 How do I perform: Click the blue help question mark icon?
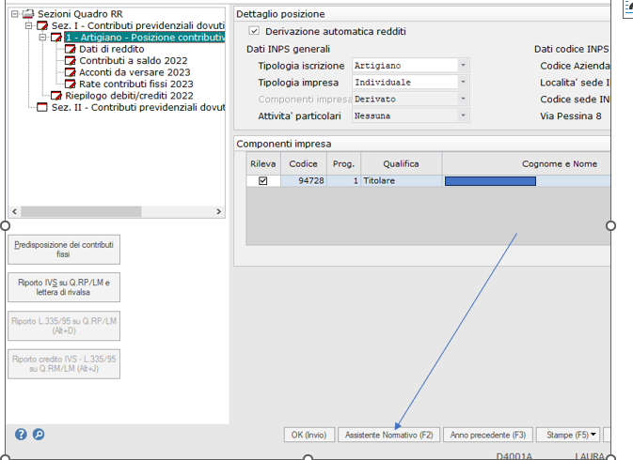click(x=22, y=434)
